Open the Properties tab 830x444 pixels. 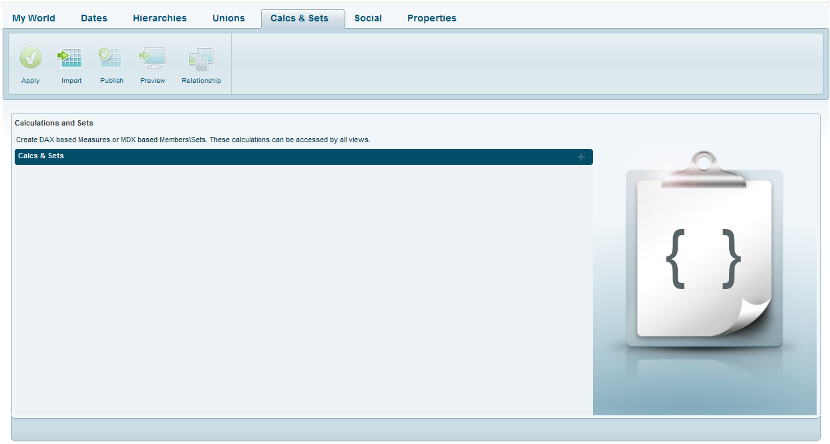tap(432, 18)
